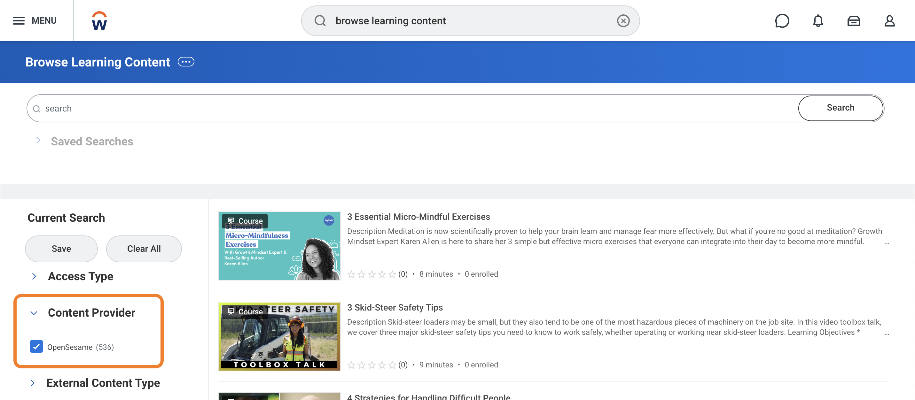Open the hamburger MENU button

tap(35, 20)
